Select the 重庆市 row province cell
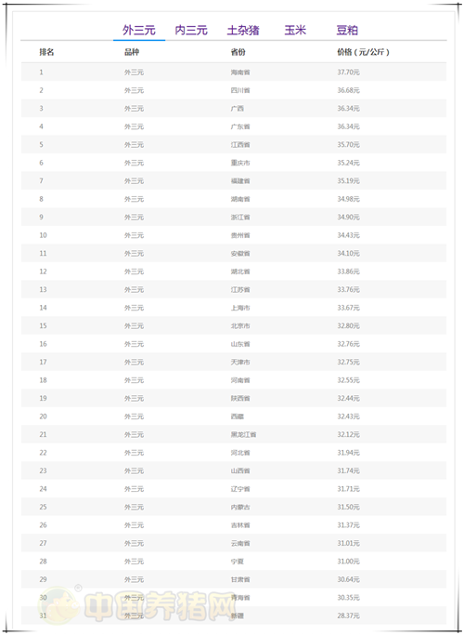Image resolution: width=464 pixels, height=635 pixels. [x=240, y=163]
